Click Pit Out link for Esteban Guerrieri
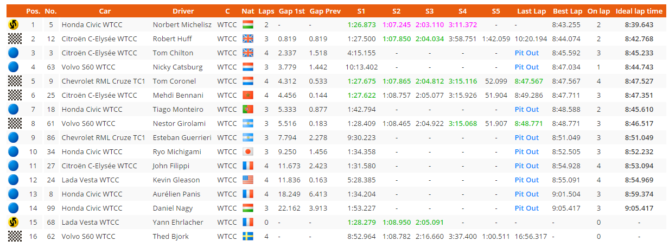Image resolution: width=669 pixels, height=247 pixels. [x=527, y=138]
